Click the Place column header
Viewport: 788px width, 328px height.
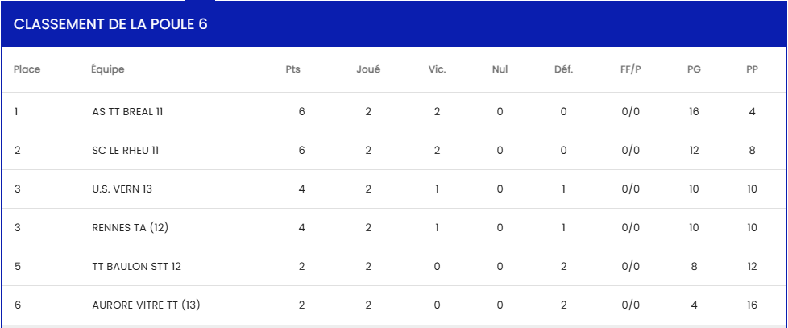click(x=27, y=70)
